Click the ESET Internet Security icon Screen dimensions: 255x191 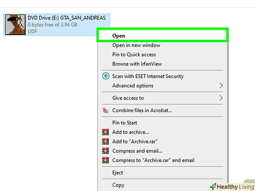[105, 76]
